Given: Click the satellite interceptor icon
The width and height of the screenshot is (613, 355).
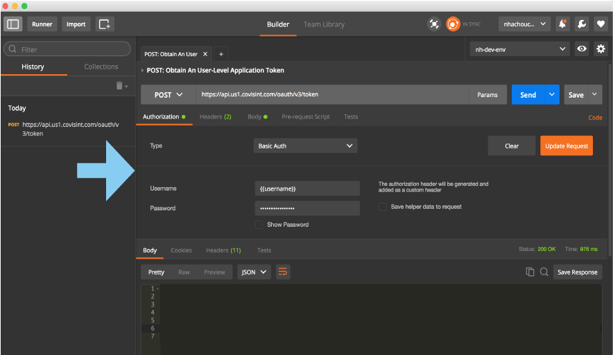Looking at the screenshot, I should pyautogui.click(x=434, y=24).
